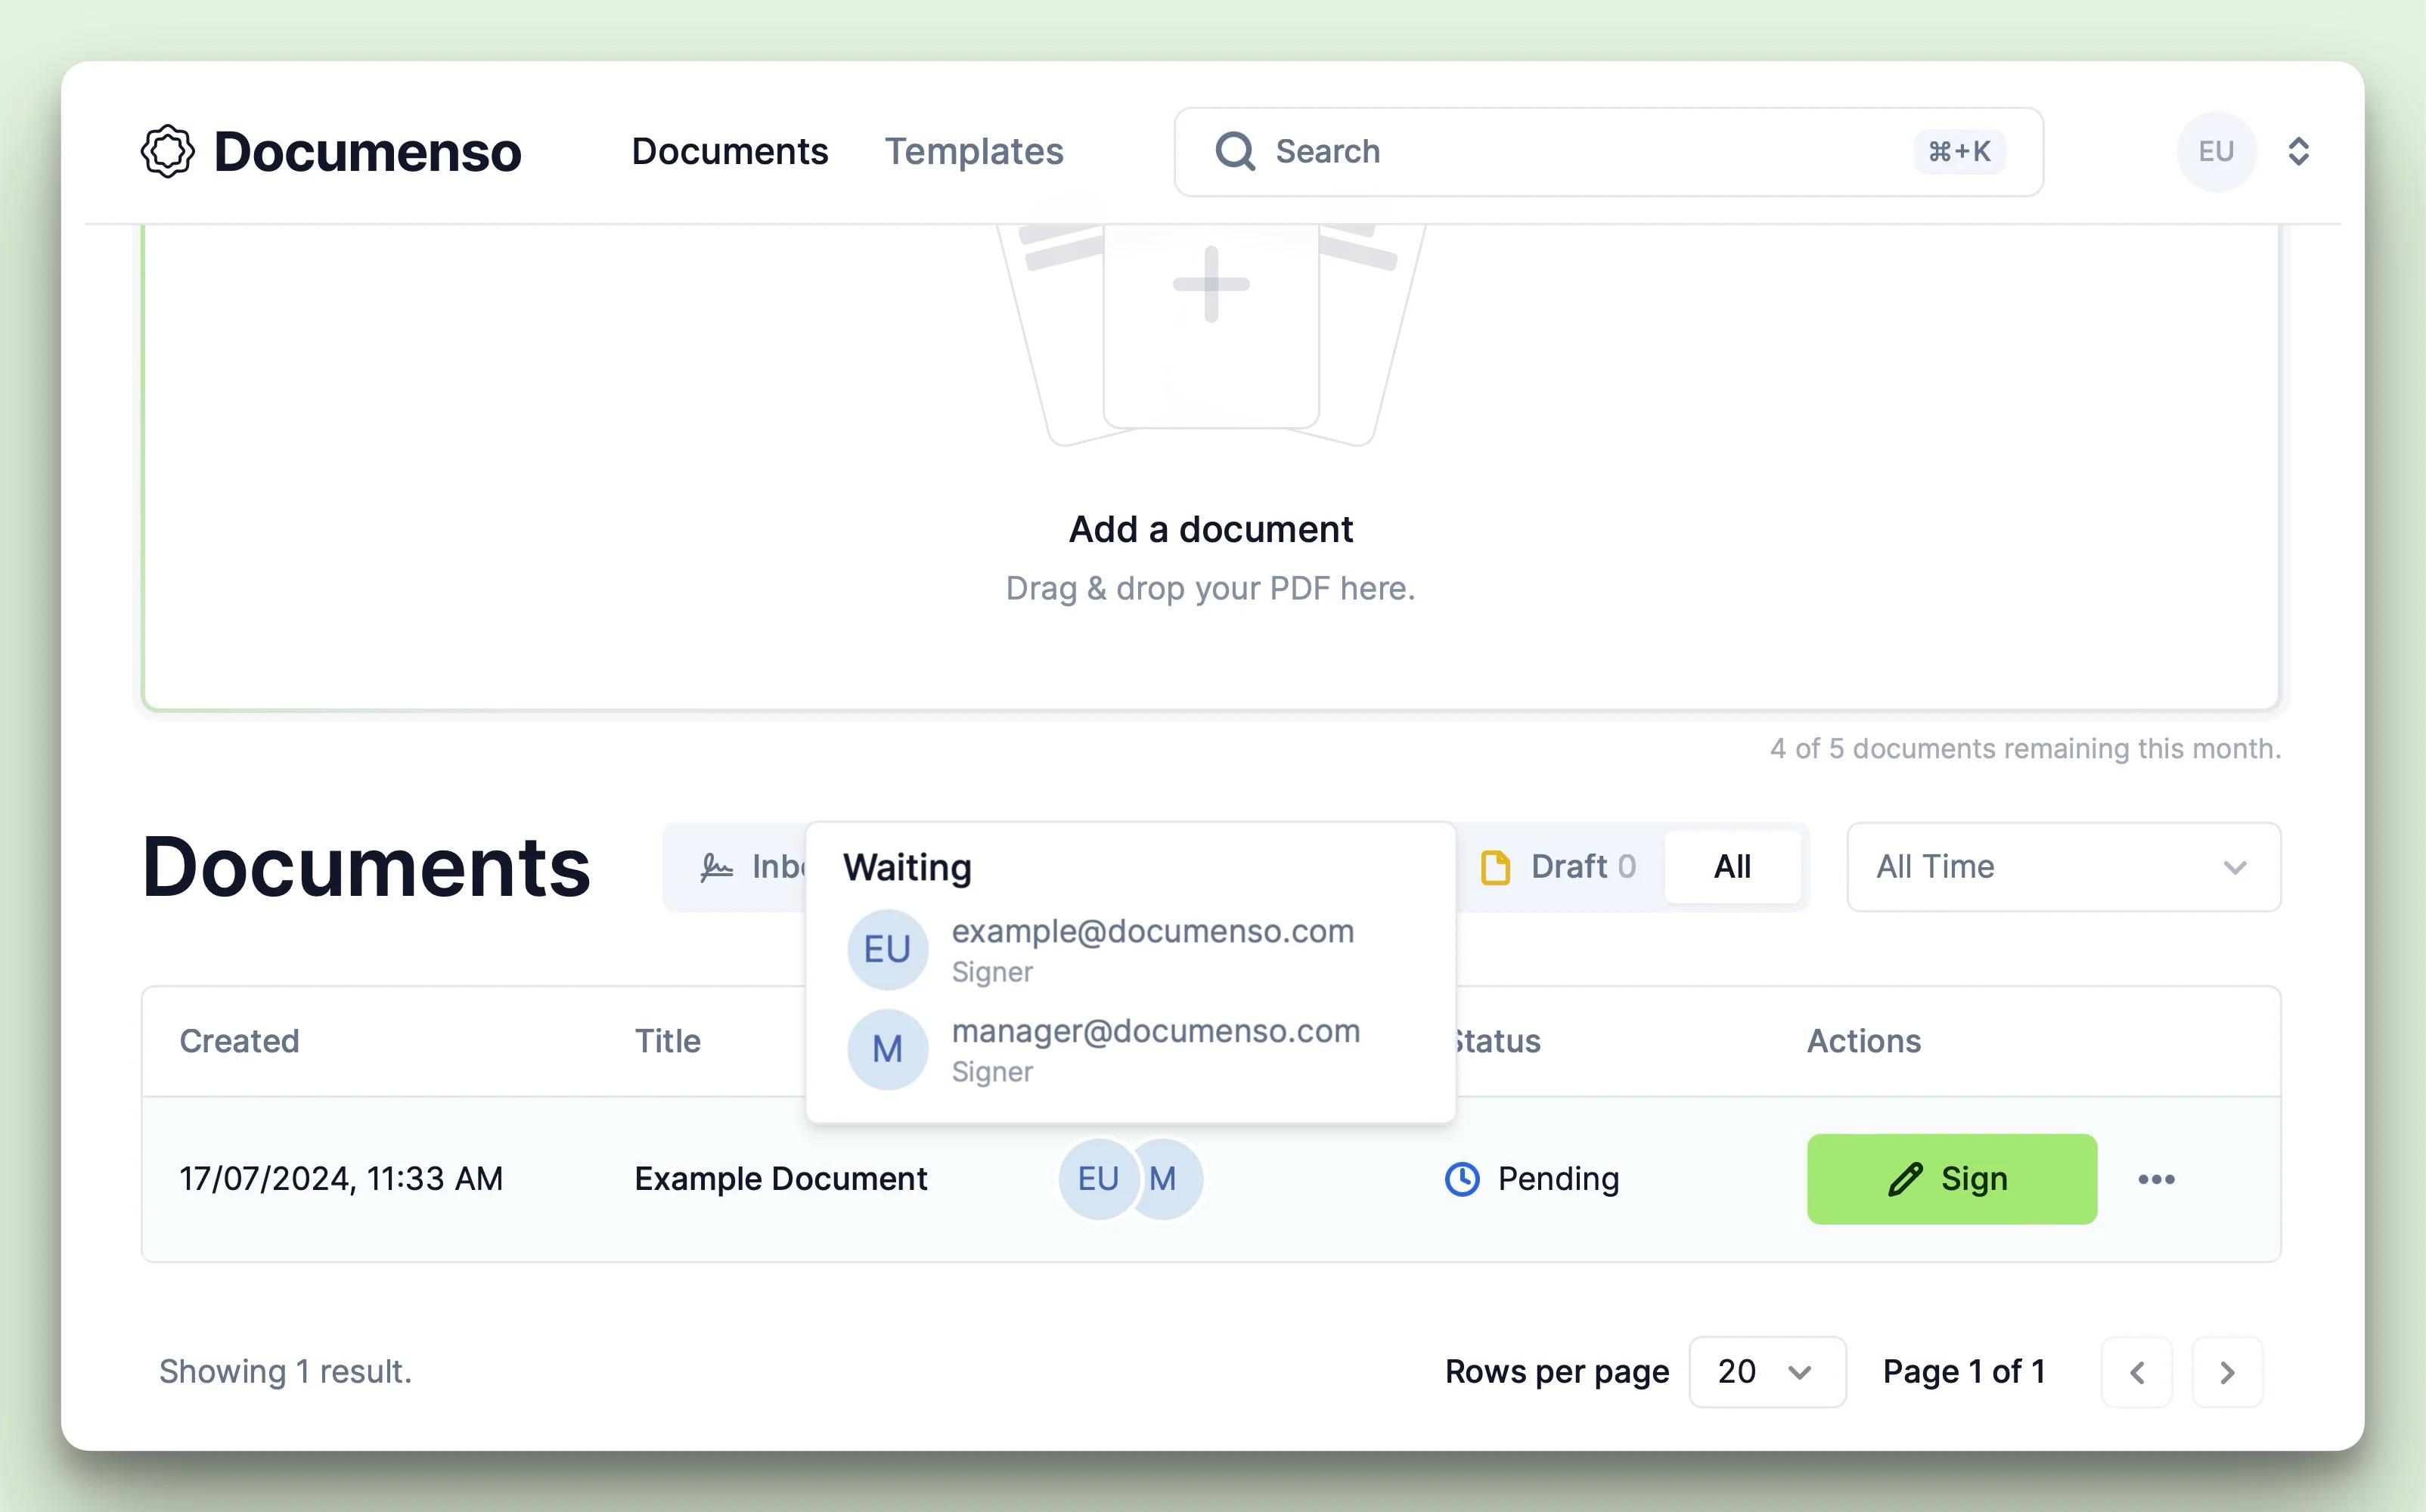Open the search using the magnifier icon
Image resolution: width=2426 pixels, height=1512 pixels.
click(1235, 151)
